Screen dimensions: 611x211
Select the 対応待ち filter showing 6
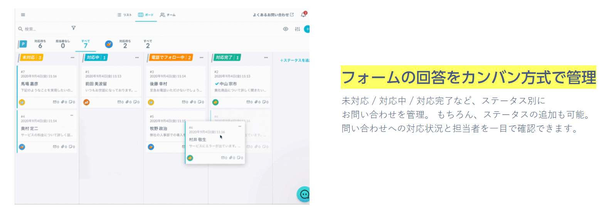(40, 44)
